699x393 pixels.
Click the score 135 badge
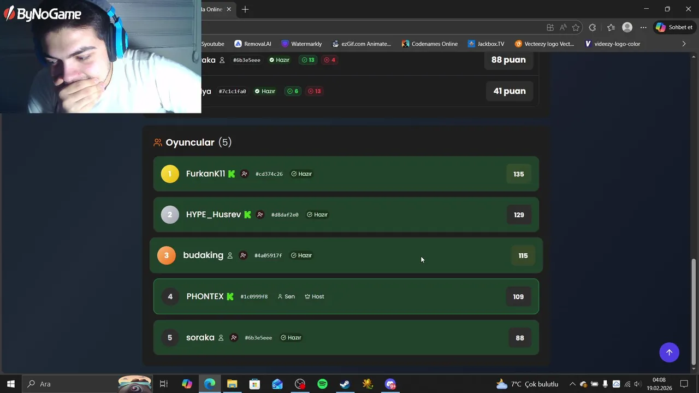519,174
